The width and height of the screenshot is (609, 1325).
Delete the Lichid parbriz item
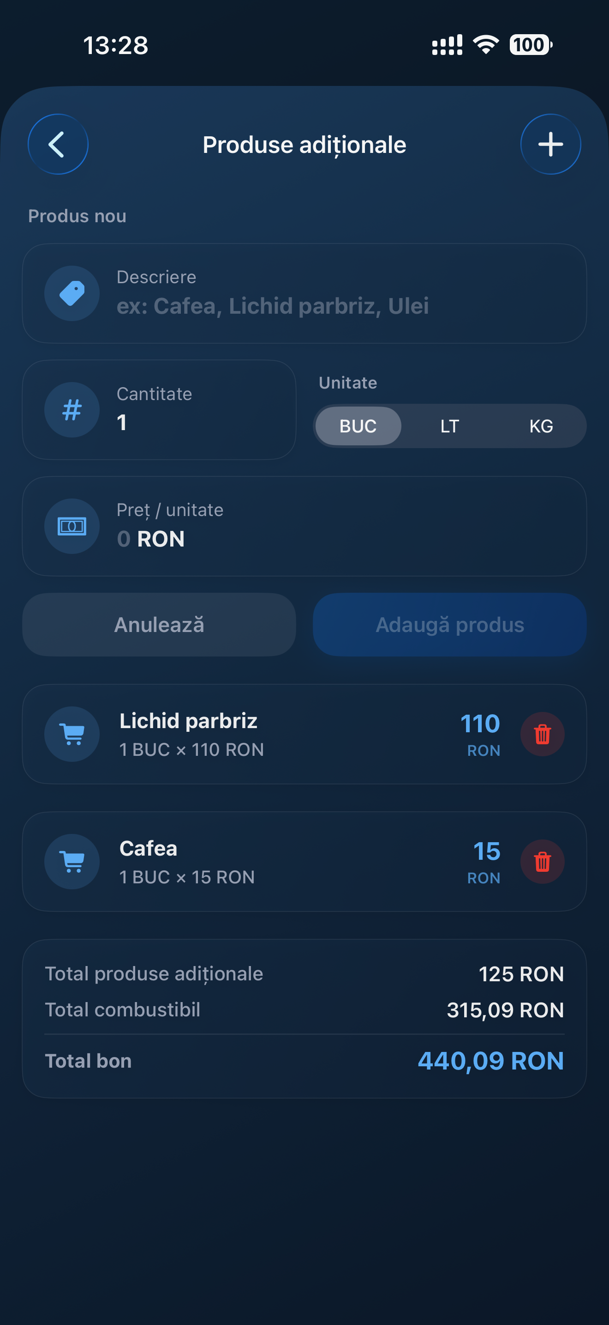click(542, 734)
